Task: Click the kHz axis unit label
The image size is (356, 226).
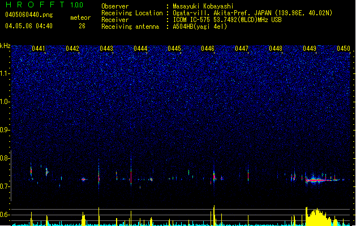Action: pos(5,46)
